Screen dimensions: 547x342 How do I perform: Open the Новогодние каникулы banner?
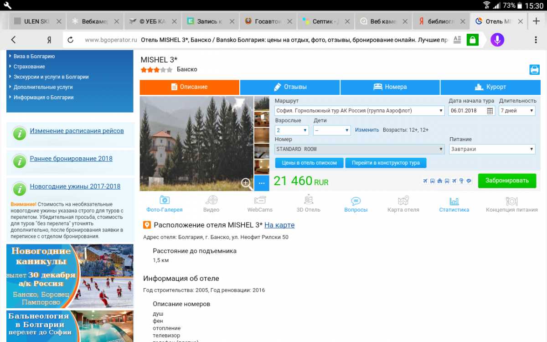coord(70,276)
